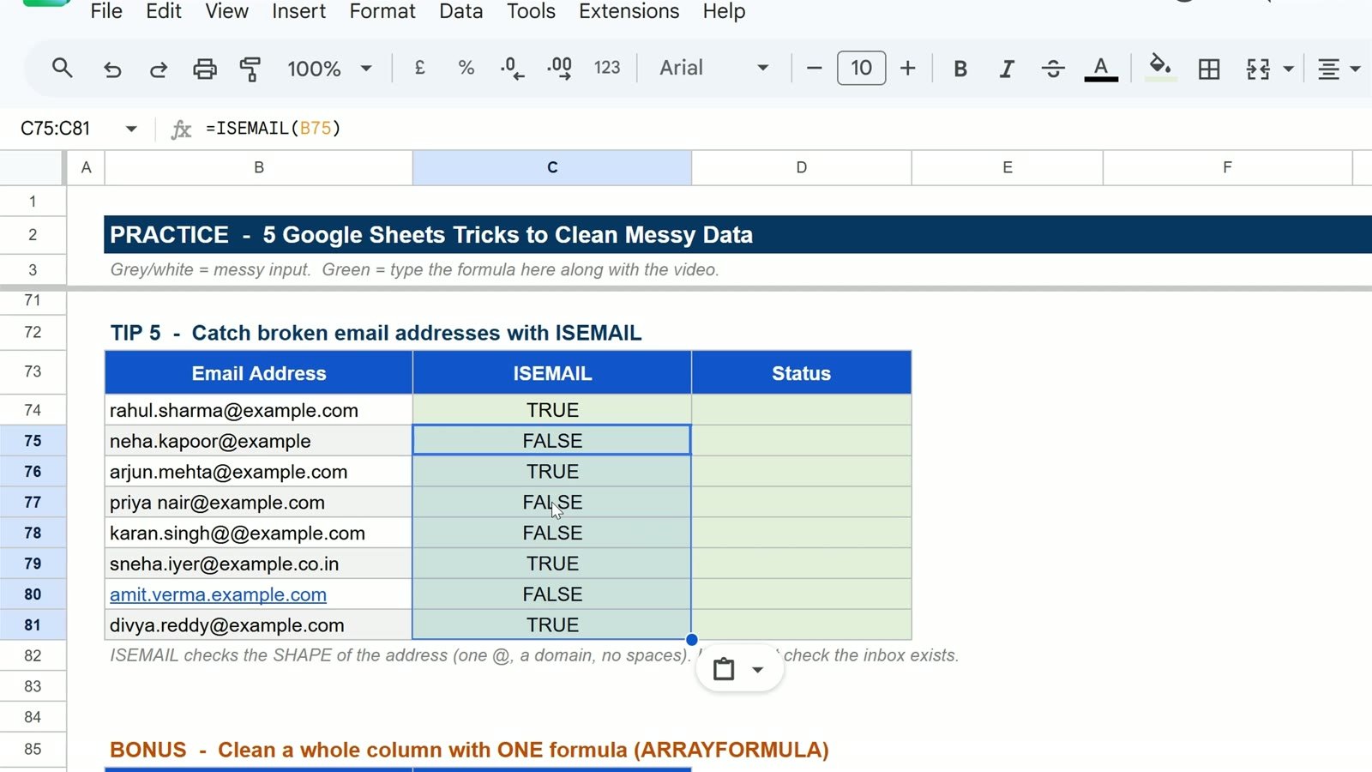Image resolution: width=1372 pixels, height=772 pixels.
Task: Open the fill colour picker
Action: pyautogui.click(x=1160, y=68)
